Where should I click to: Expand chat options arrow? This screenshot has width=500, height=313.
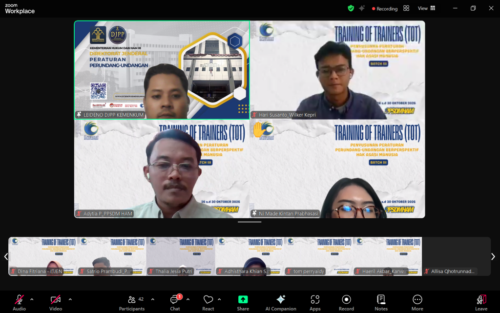click(x=188, y=299)
